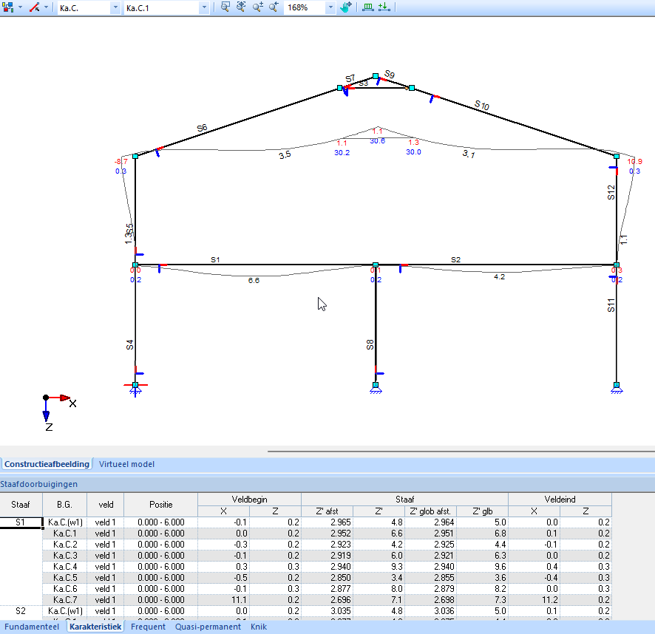Click the Veldbegin column group header

(249, 500)
